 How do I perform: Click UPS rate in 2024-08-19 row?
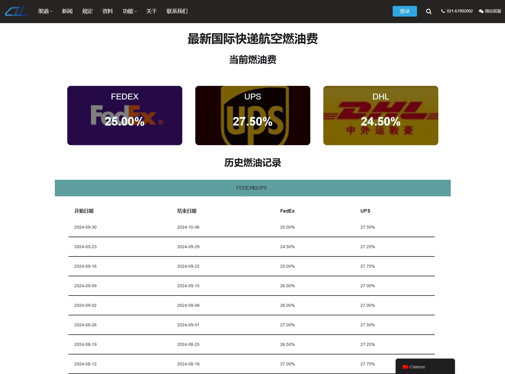point(367,344)
